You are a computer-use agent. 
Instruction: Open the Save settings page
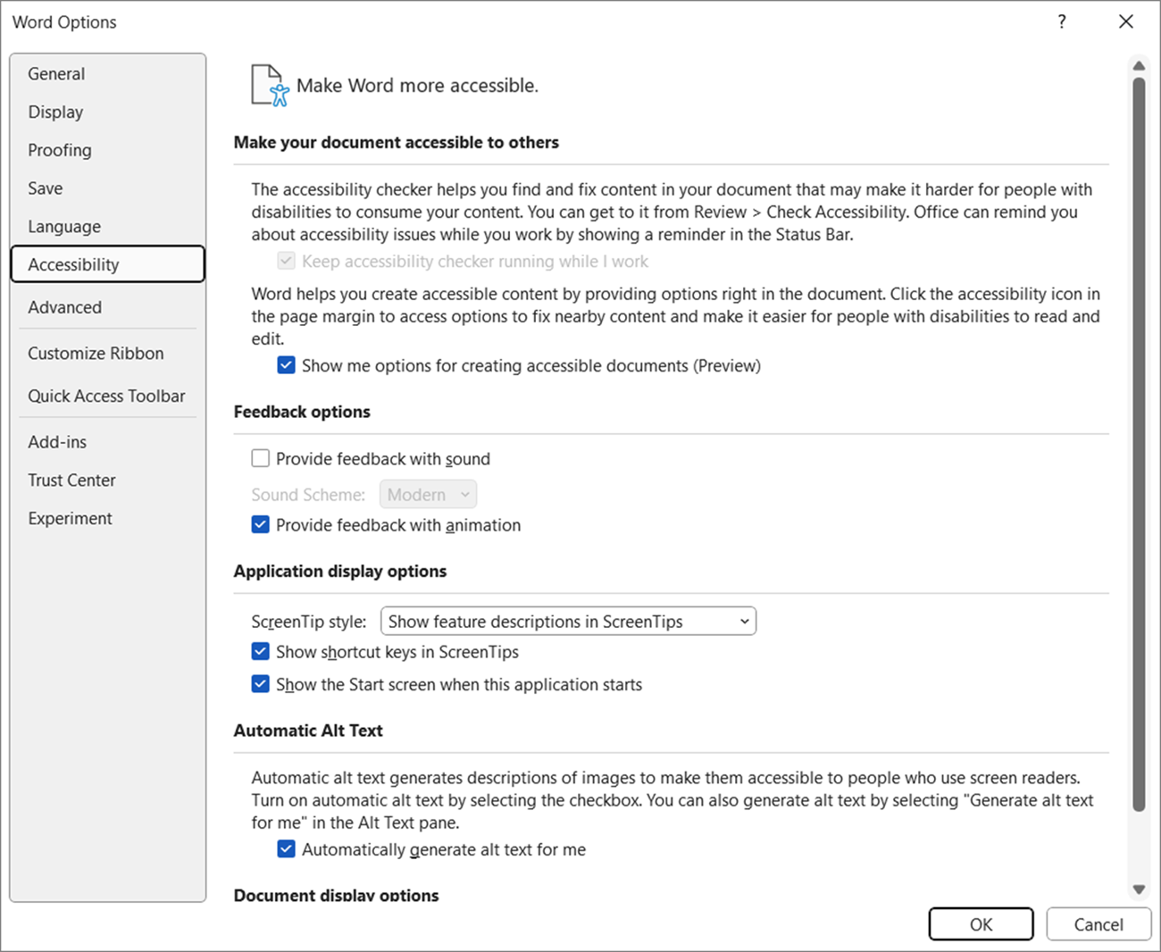pyautogui.click(x=45, y=188)
